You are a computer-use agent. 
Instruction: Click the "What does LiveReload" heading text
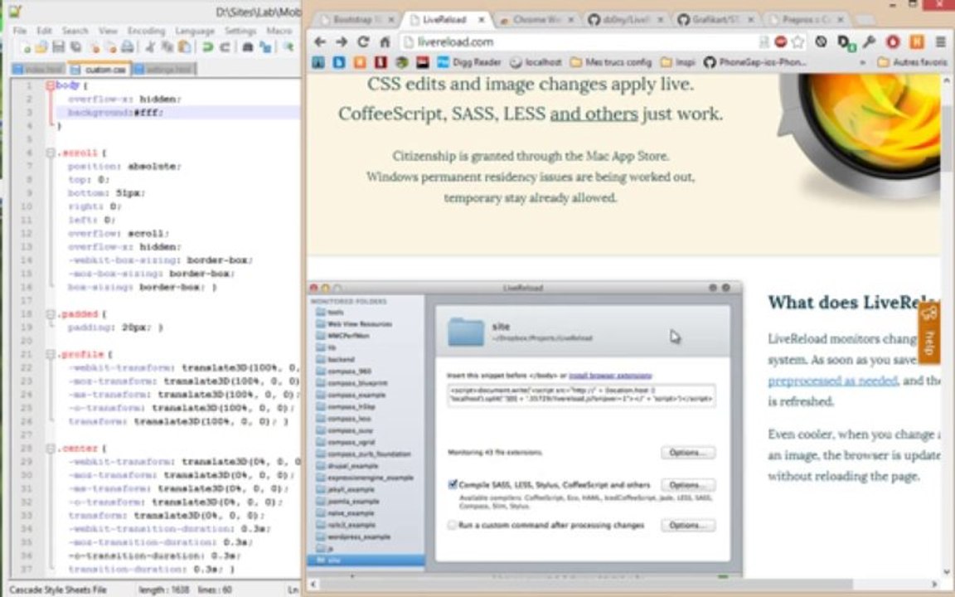(853, 302)
